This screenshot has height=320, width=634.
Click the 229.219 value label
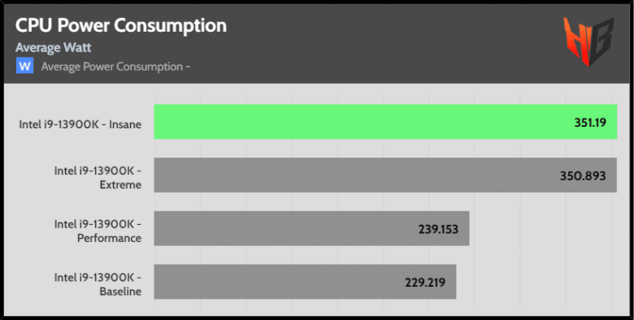pyautogui.click(x=425, y=283)
